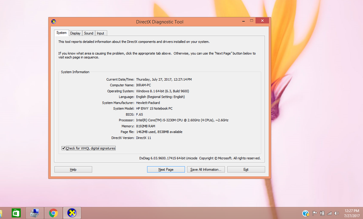Click the date 'Thursday, July 27, 2017, 12:27:14 PM'
The height and width of the screenshot is (219, 363).
(164, 79)
